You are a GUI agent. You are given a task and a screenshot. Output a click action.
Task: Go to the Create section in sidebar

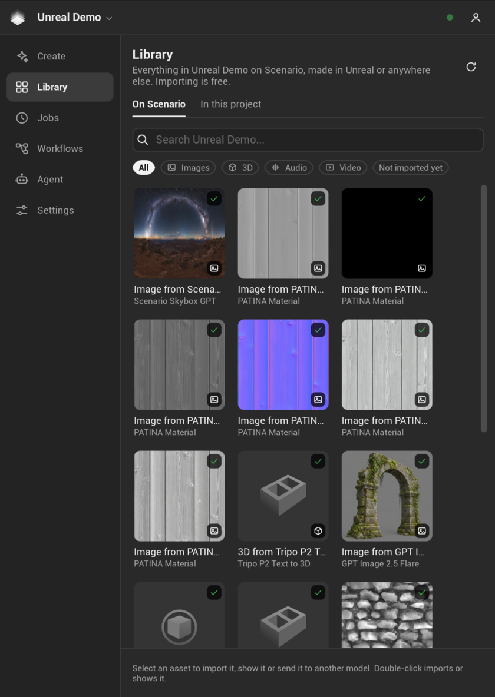coord(60,56)
